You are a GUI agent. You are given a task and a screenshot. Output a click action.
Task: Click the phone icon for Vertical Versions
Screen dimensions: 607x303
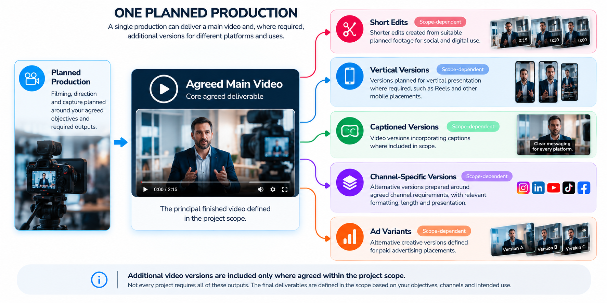click(x=349, y=76)
